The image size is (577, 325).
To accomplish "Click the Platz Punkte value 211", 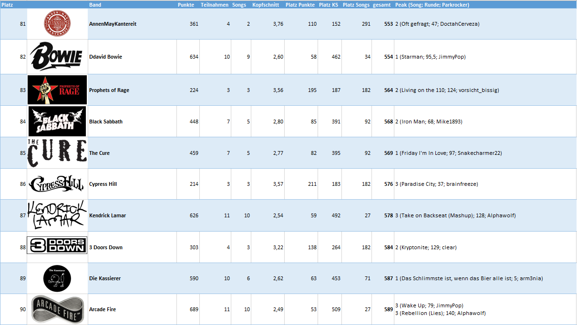I will coord(312,184).
